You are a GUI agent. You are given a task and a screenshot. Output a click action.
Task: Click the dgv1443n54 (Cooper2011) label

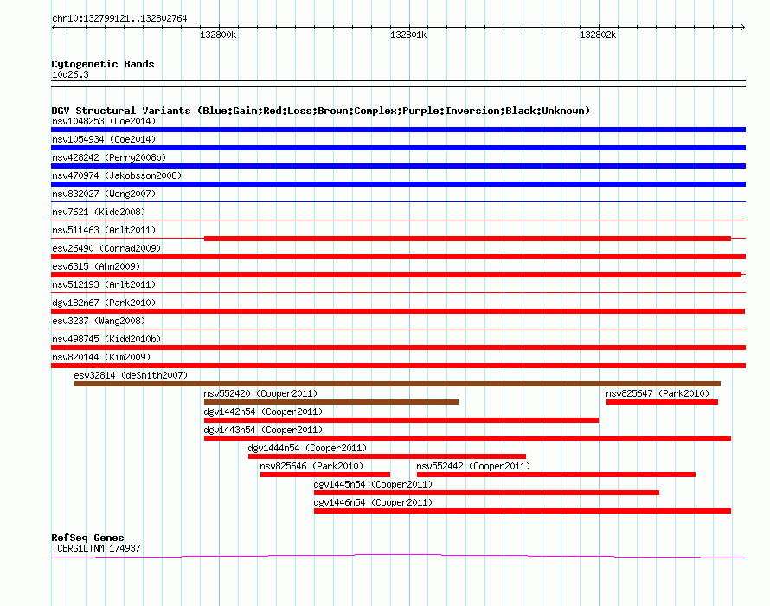pos(263,430)
